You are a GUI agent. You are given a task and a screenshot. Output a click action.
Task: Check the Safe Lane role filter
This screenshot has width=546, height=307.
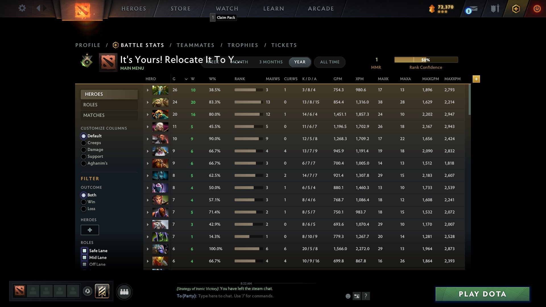tap(84, 250)
